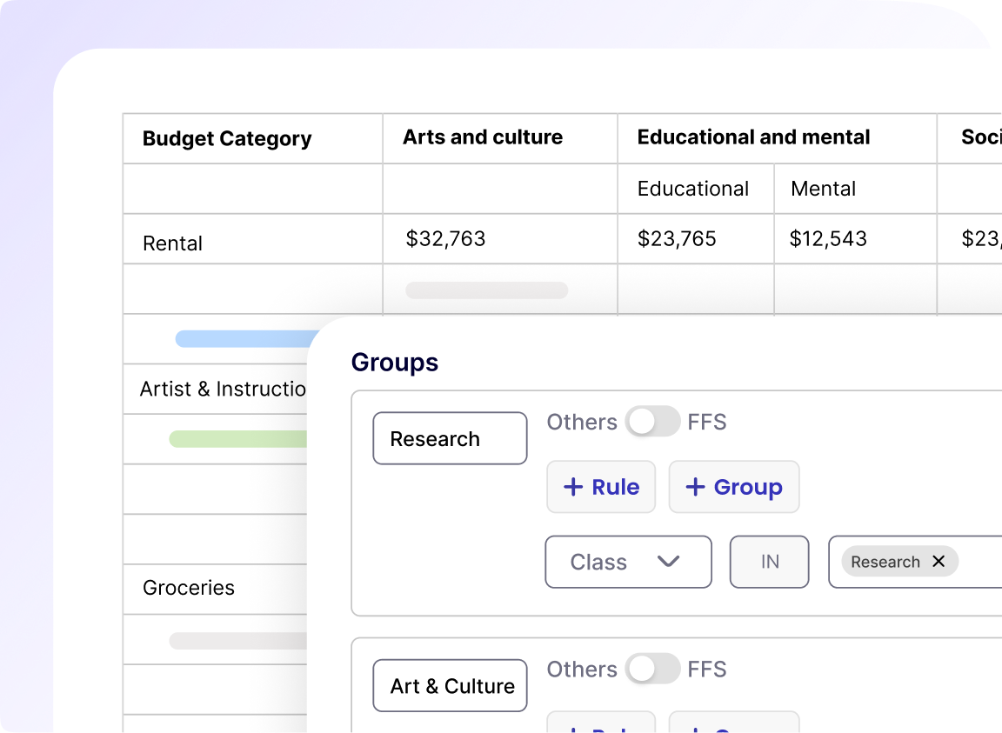Click the Mental sub-column header
The image size is (1002, 733).
[823, 189]
